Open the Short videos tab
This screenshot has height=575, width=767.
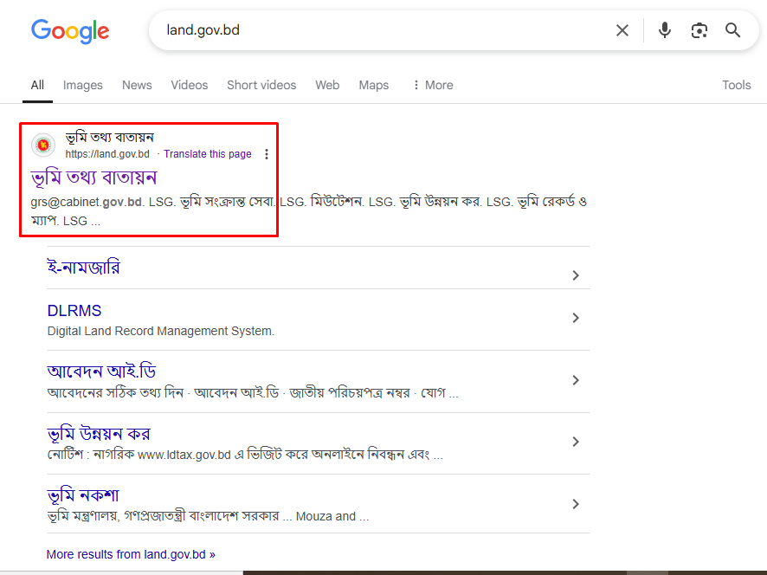pyautogui.click(x=261, y=85)
